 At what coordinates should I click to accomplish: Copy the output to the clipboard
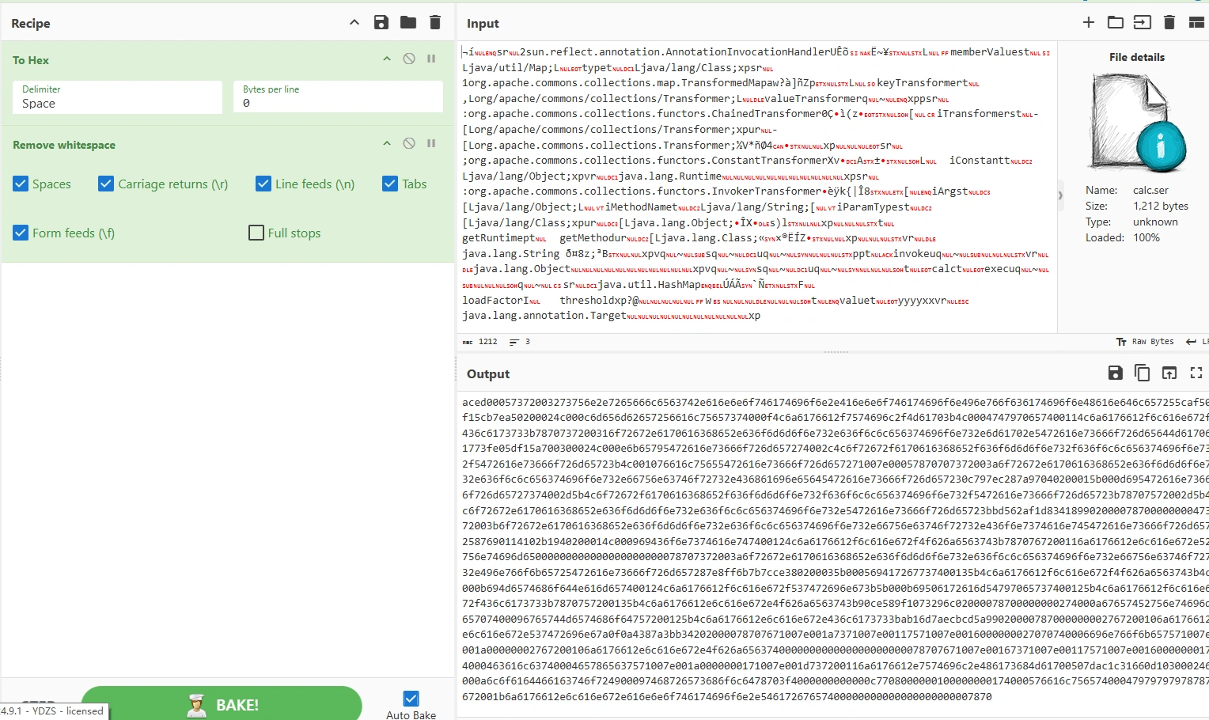tap(1142, 373)
